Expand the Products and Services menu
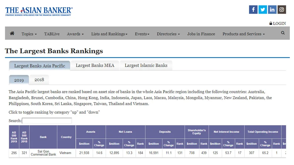This screenshot has height=165, width=294. [x=243, y=34]
